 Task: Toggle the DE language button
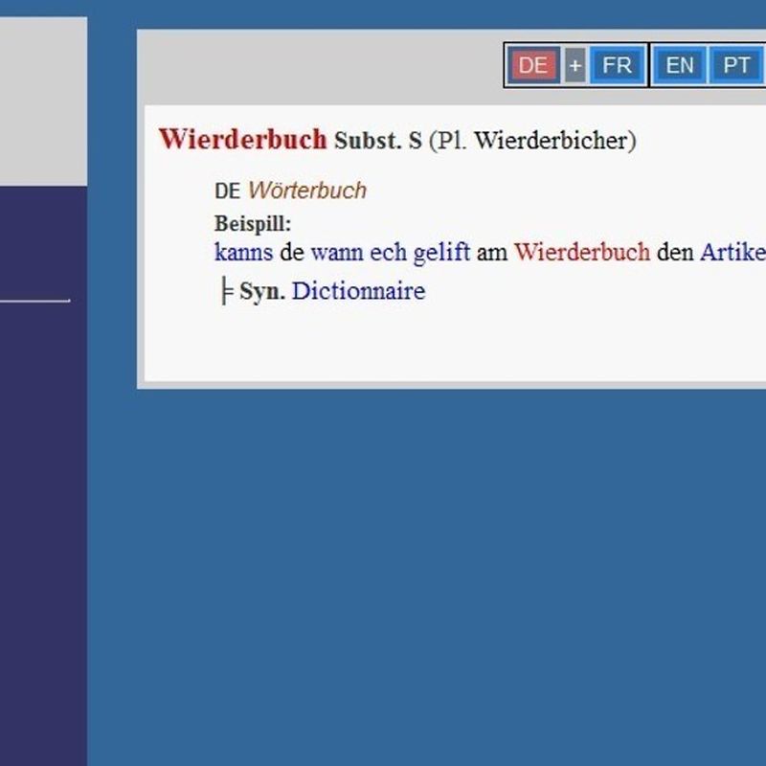pos(533,65)
